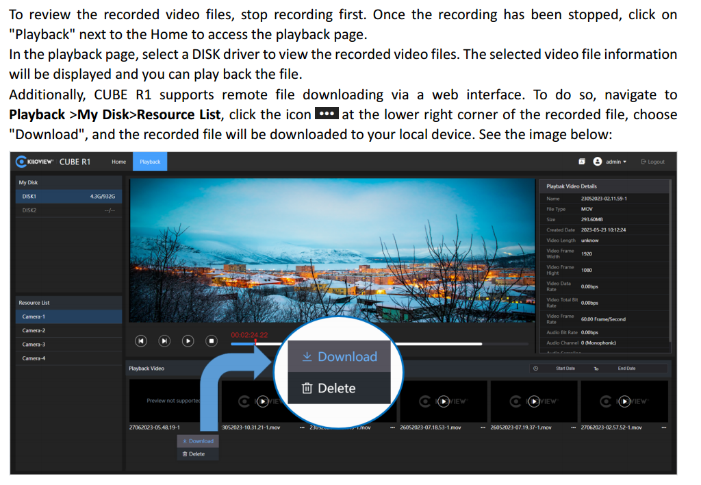701x485 pixels.
Task: Click the 4.3G/932G capacity of DISK1
Action: coord(103,197)
